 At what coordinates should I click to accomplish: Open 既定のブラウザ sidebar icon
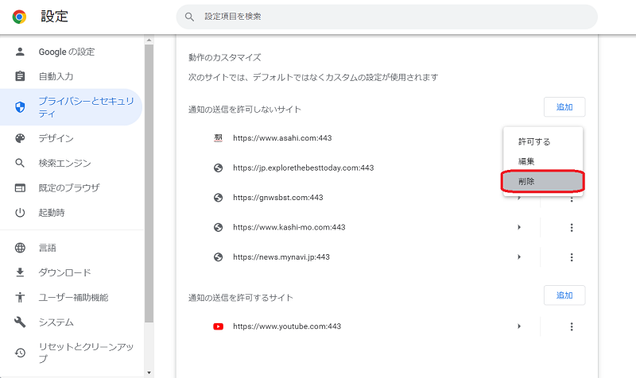click(x=21, y=188)
